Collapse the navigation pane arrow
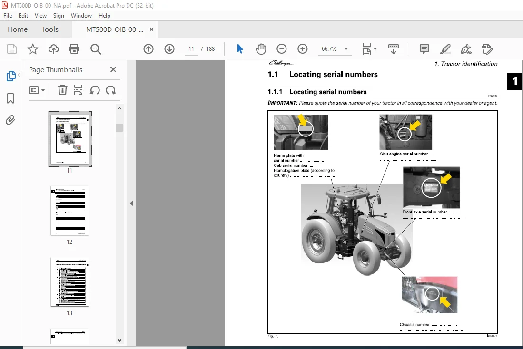 click(x=131, y=203)
